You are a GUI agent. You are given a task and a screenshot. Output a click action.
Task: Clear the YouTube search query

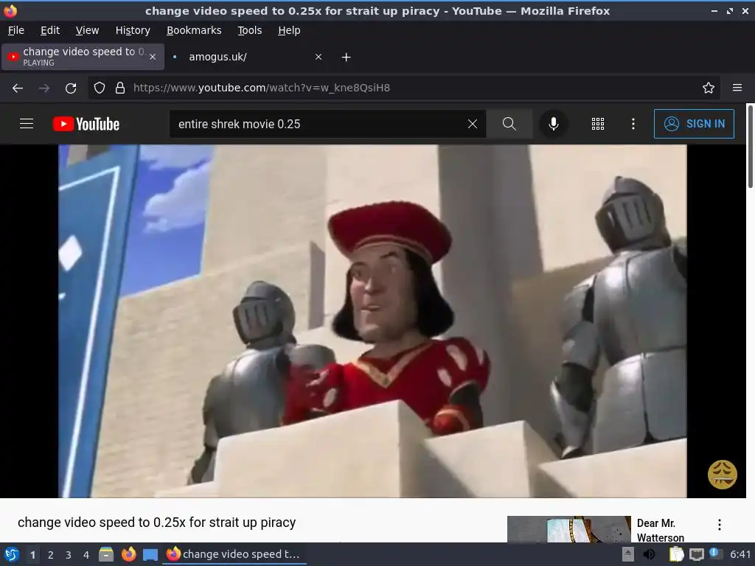(473, 124)
